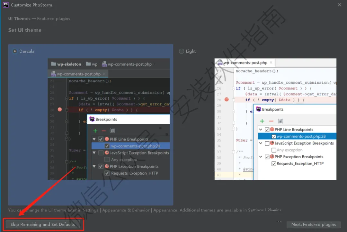This screenshot has width=347, height=232.
Task: Click the PhpStorm logo in title bar
Action: [x=5, y=4]
